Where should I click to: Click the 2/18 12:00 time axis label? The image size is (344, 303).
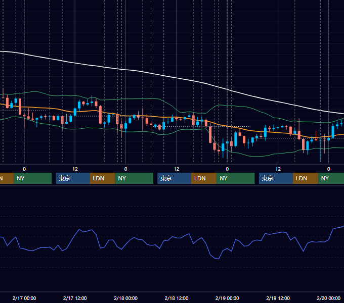click(177, 298)
